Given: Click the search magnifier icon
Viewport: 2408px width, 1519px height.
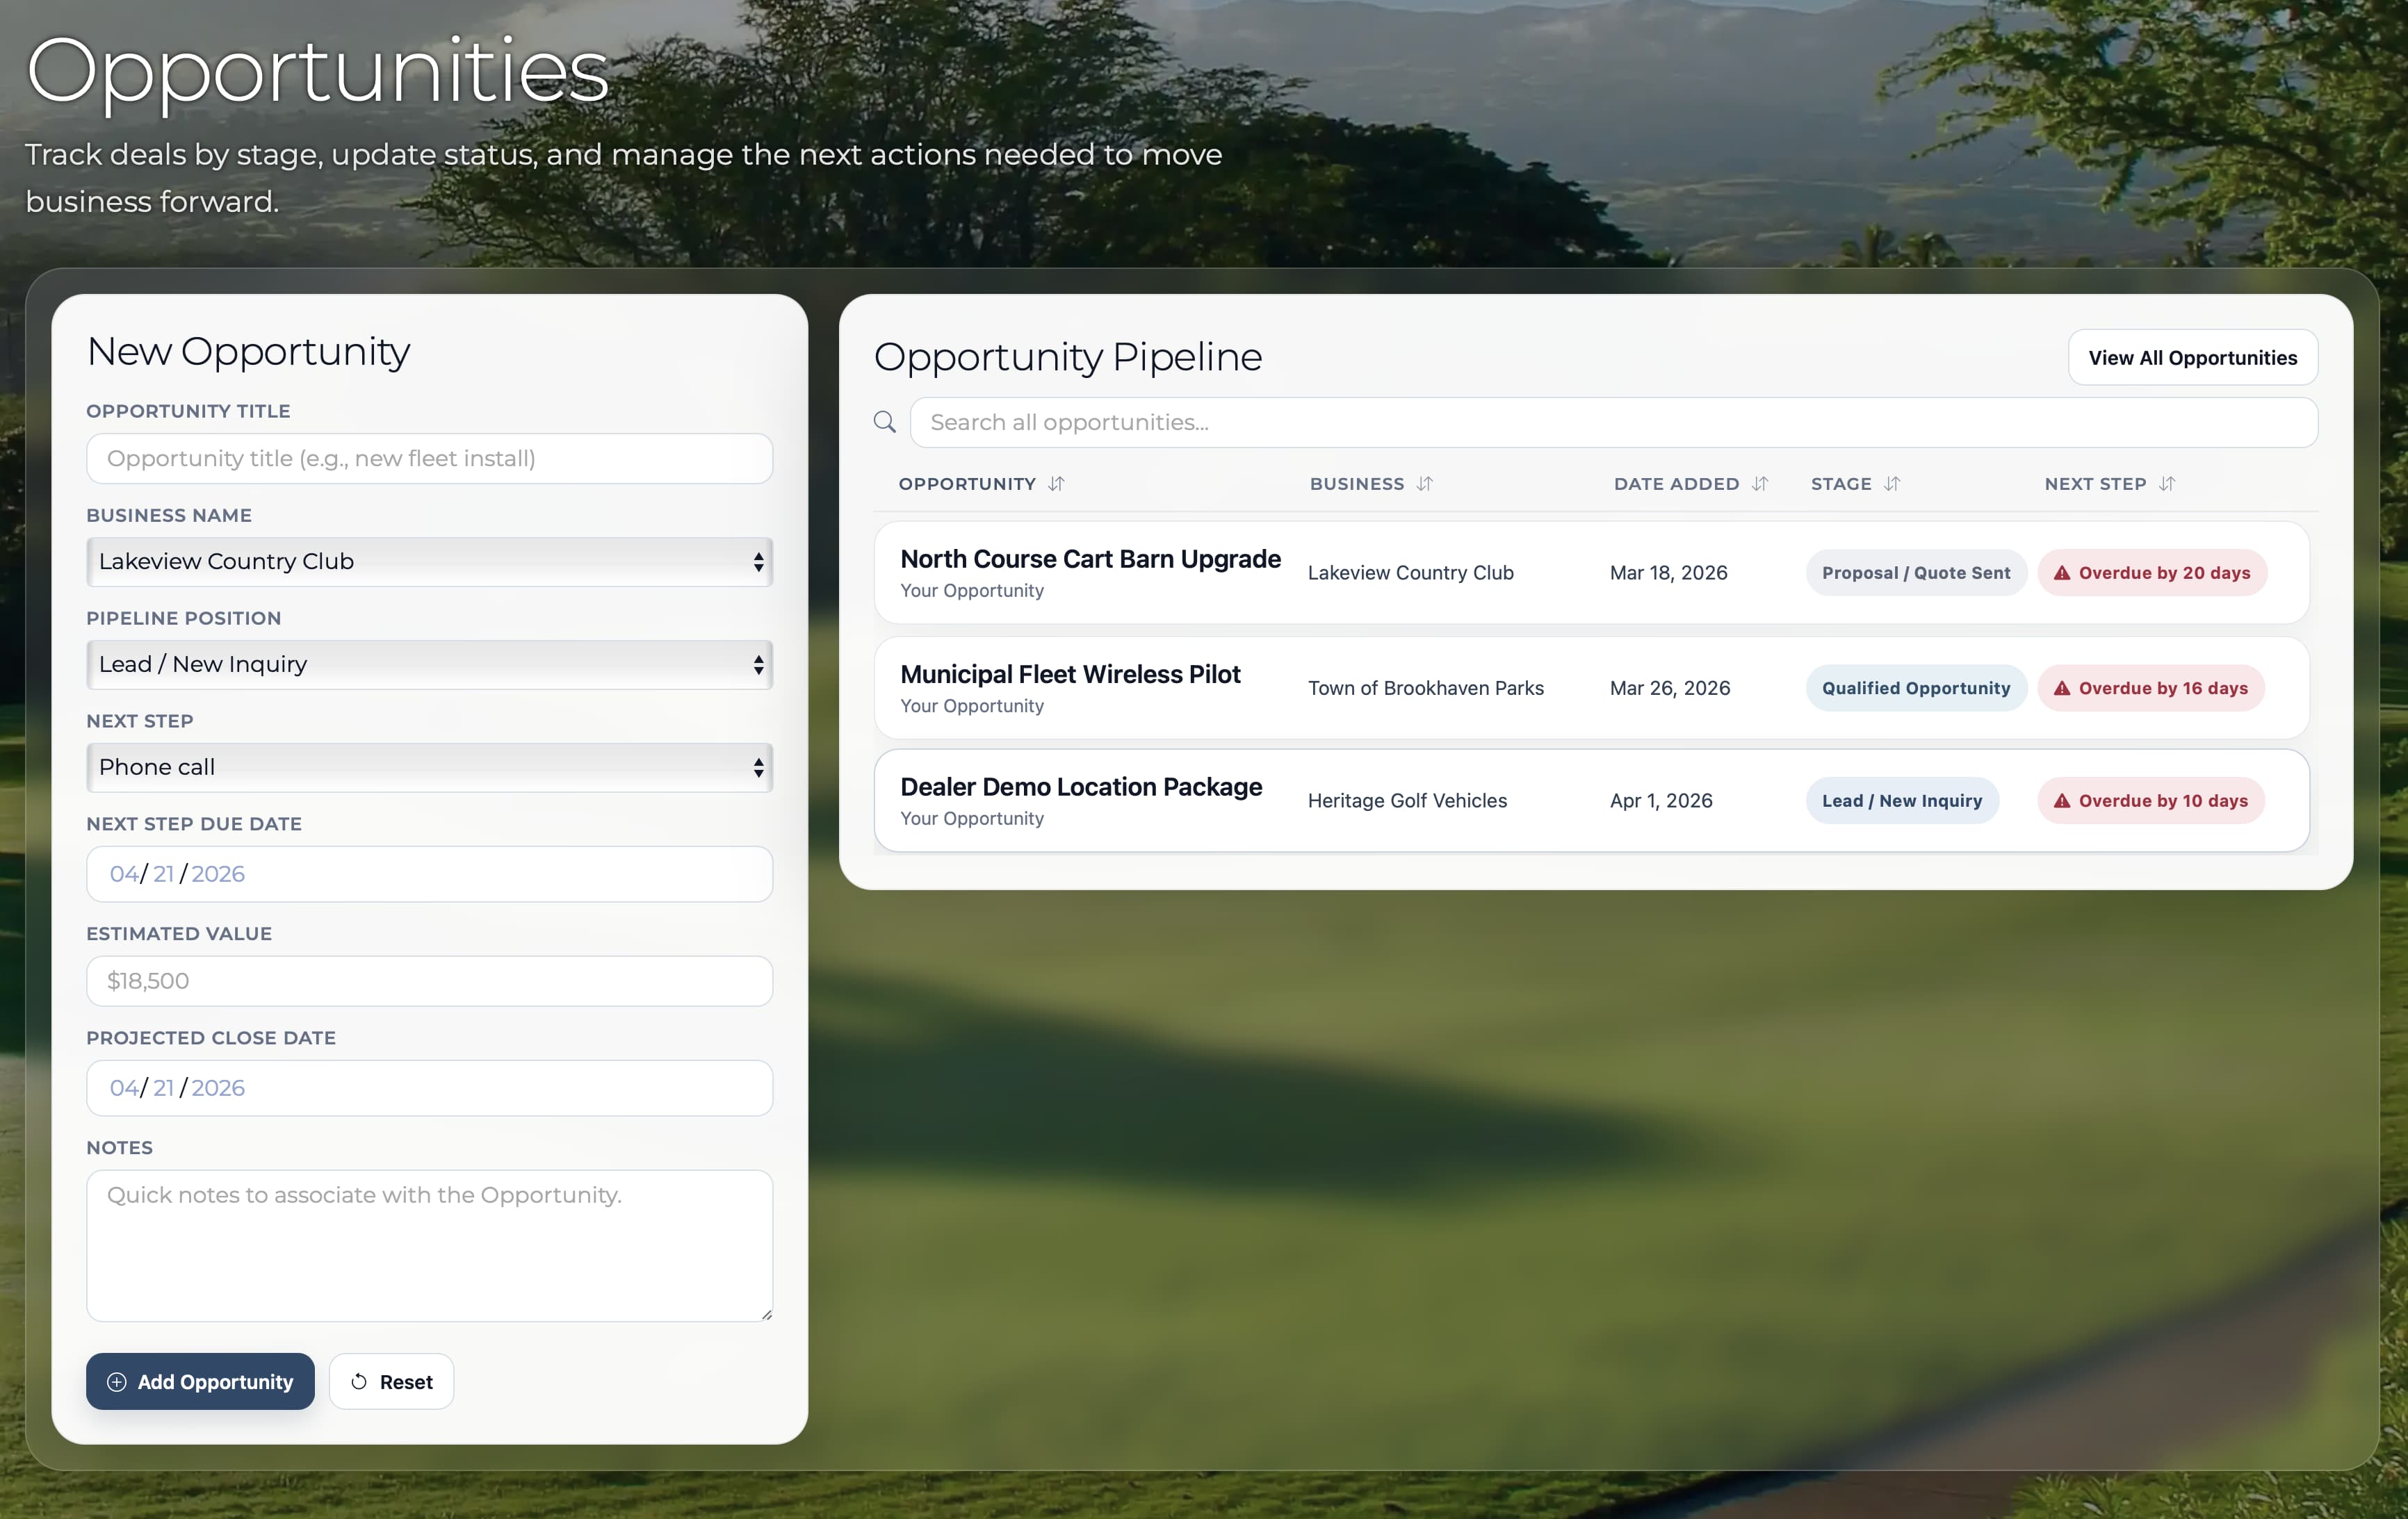Looking at the screenshot, I should click(884, 422).
